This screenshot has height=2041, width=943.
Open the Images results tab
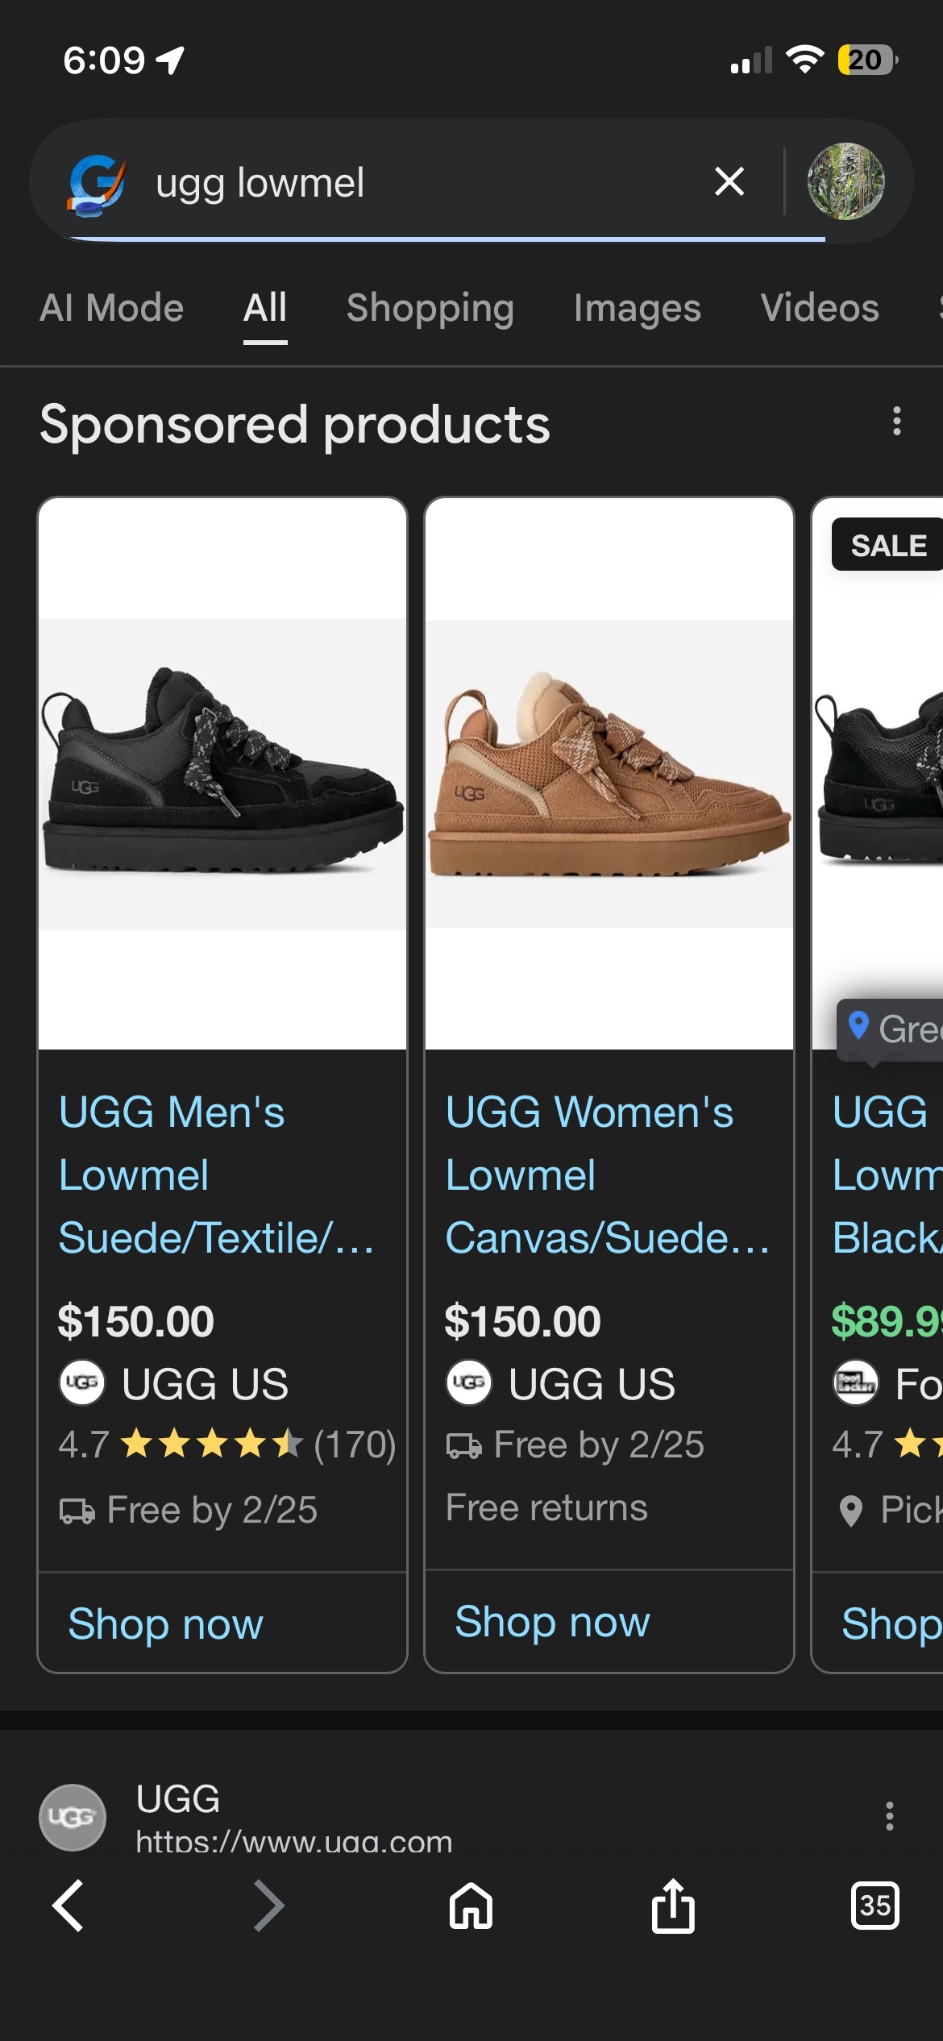click(x=637, y=308)
